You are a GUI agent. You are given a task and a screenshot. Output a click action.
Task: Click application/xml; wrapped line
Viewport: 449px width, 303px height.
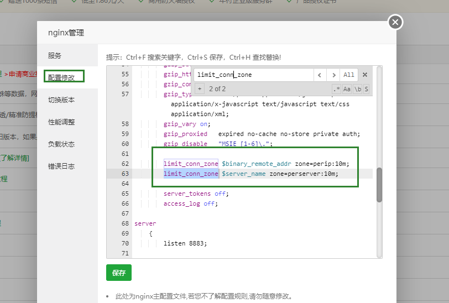coord(200,114)
